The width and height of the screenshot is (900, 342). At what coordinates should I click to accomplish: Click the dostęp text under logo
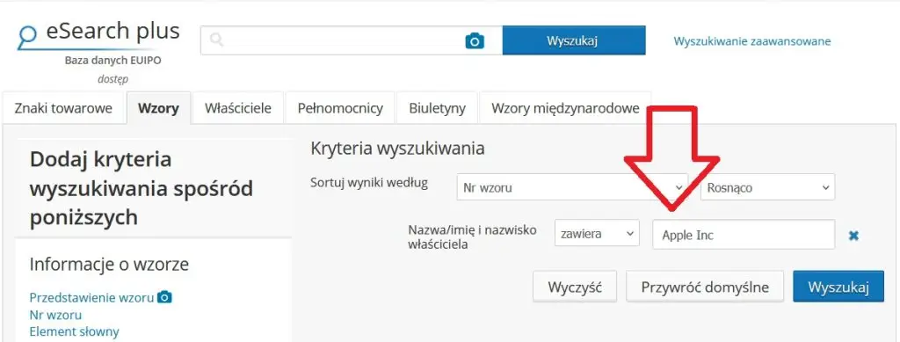(x=113, y=79)
